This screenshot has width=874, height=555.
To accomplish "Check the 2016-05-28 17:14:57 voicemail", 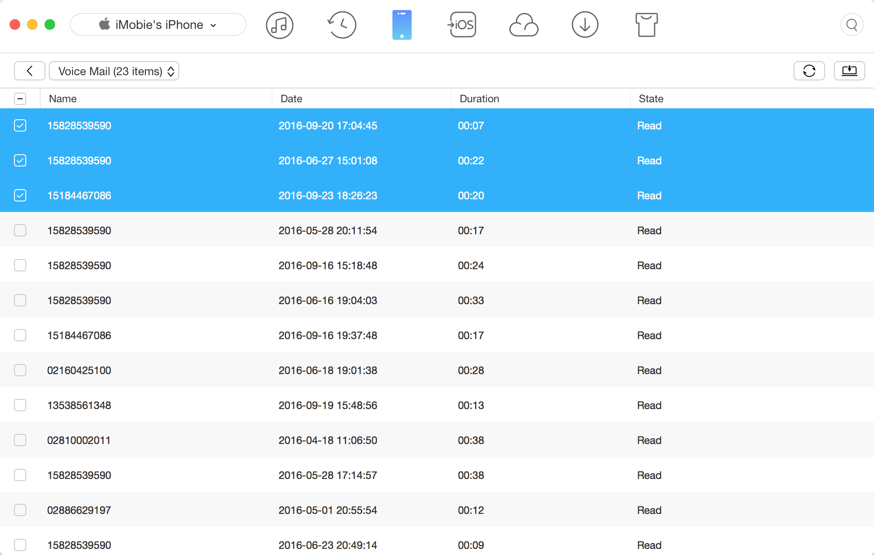I will 20,475.
